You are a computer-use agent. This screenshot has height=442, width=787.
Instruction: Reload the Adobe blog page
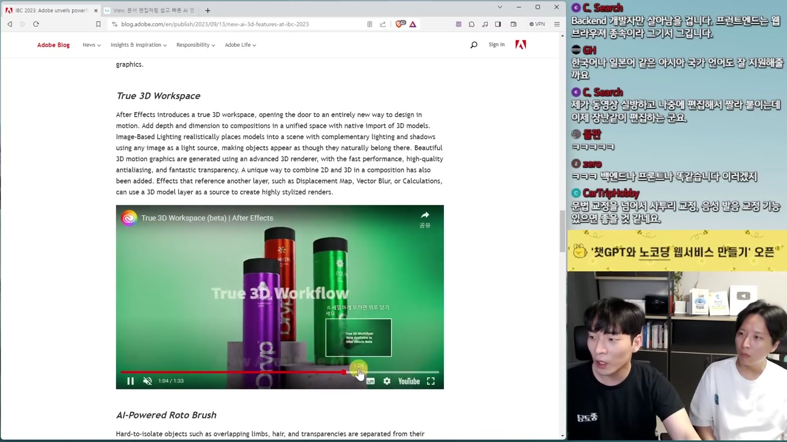click(36, 24)
